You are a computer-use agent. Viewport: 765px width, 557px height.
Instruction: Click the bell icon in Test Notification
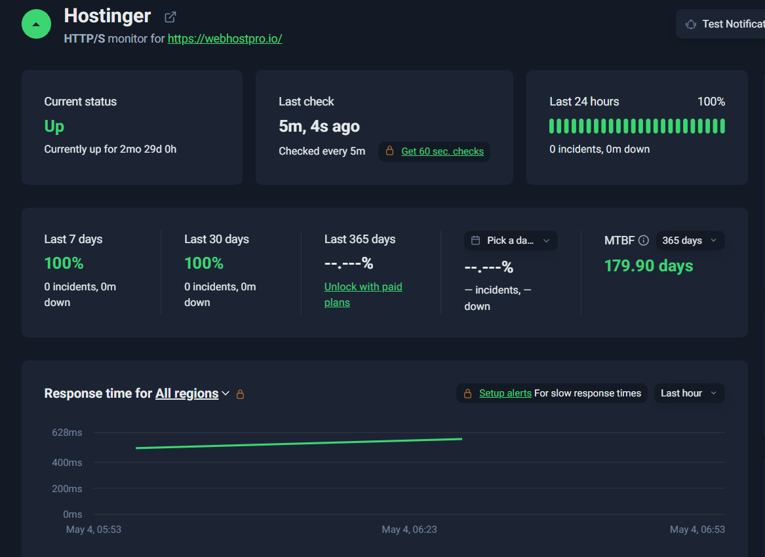pos(691,24)
